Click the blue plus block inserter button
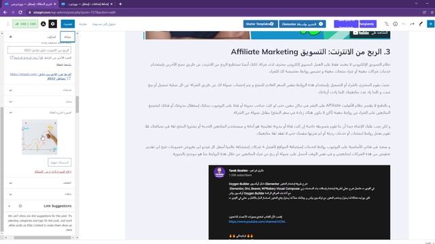The width and height of the screenshot is (435, 244). coord(430,24)
